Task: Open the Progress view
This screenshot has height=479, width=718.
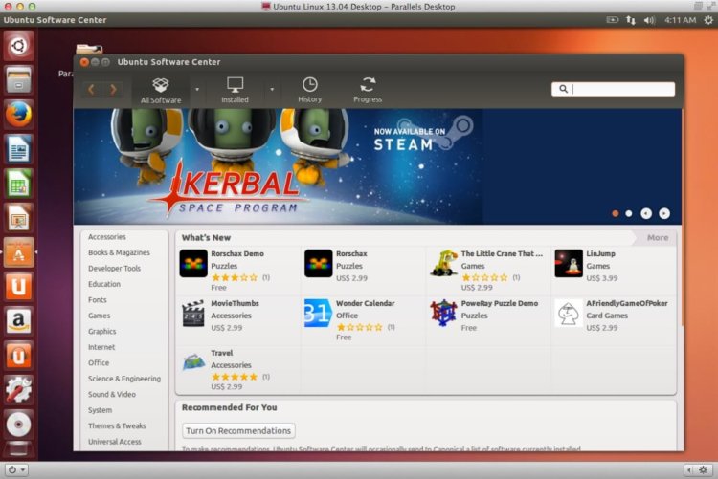Action: pyautogui.click(x=368, y=90)
